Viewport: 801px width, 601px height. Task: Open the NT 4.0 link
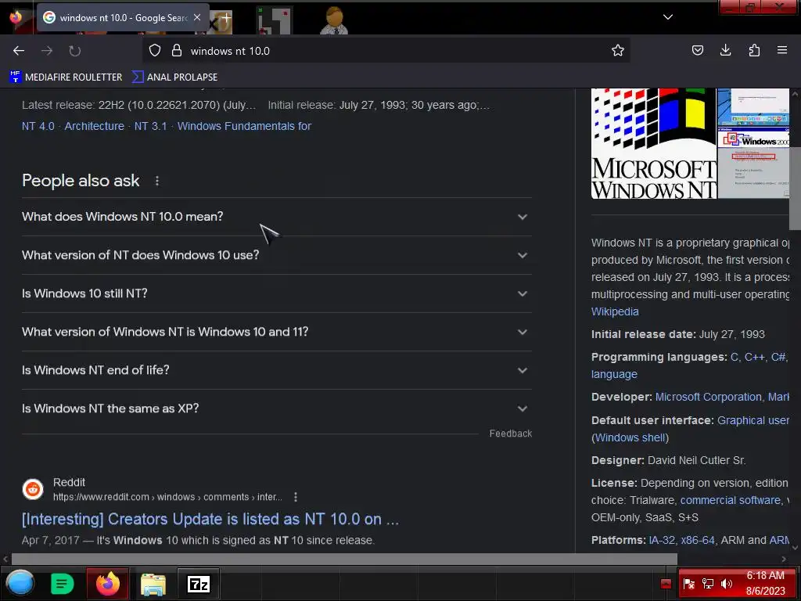click(38, 126)
